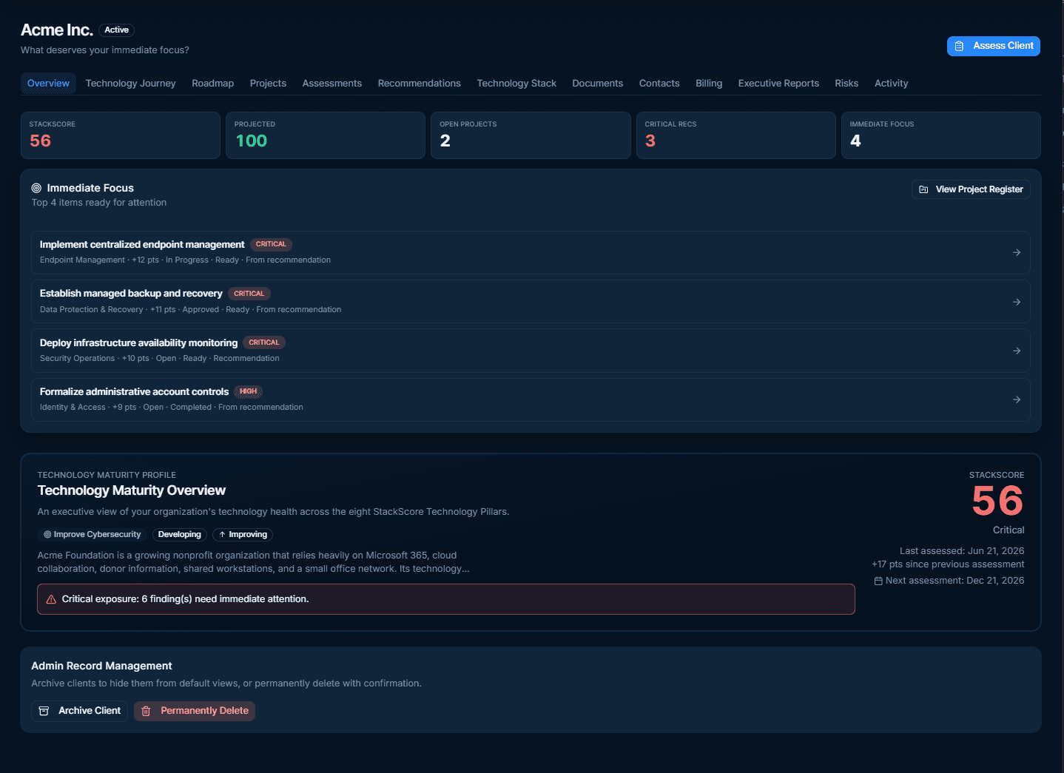Click arrow icon on backup and recovery row
Viewport: 1064px width, 773px height.
click(1017, 302)
